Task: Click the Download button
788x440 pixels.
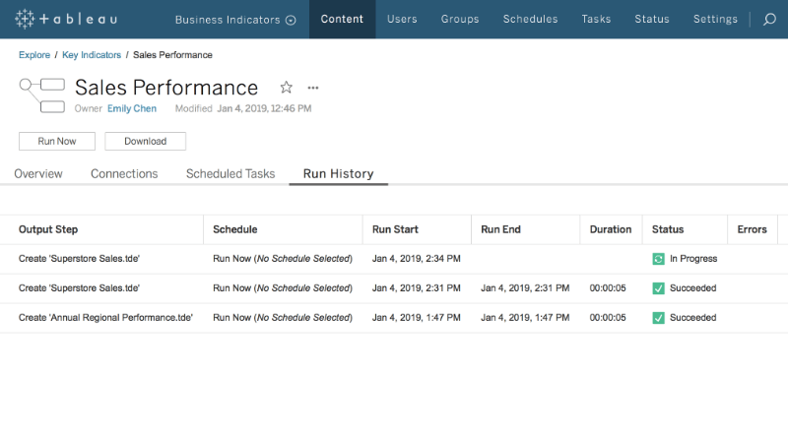Action: point(145,141)
